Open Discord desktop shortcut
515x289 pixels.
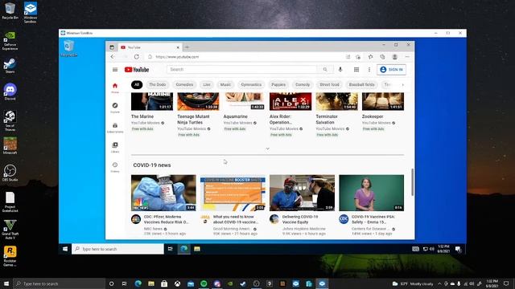pos(10,92)
